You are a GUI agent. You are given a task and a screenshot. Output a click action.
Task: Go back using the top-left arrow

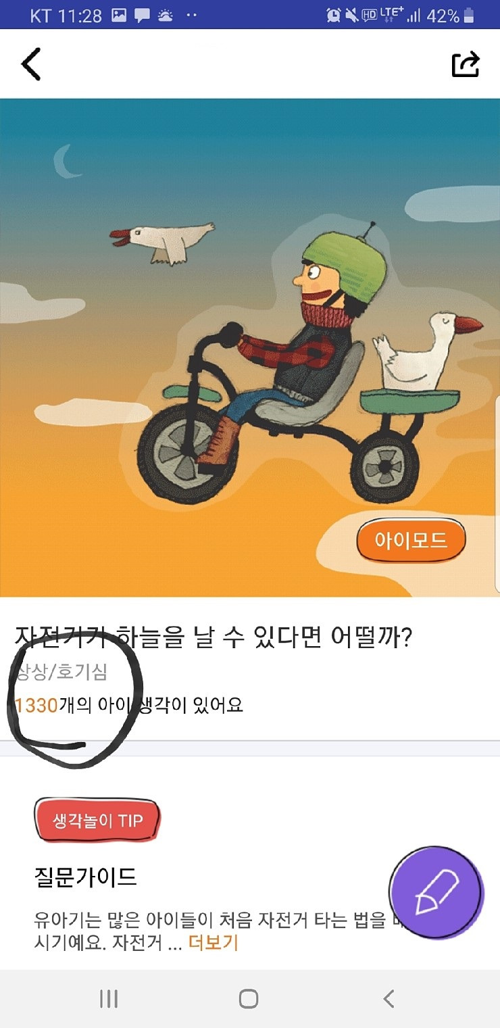pos(31,64)
